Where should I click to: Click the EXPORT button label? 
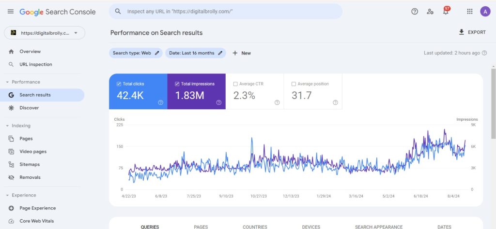[x=477, y=32]
